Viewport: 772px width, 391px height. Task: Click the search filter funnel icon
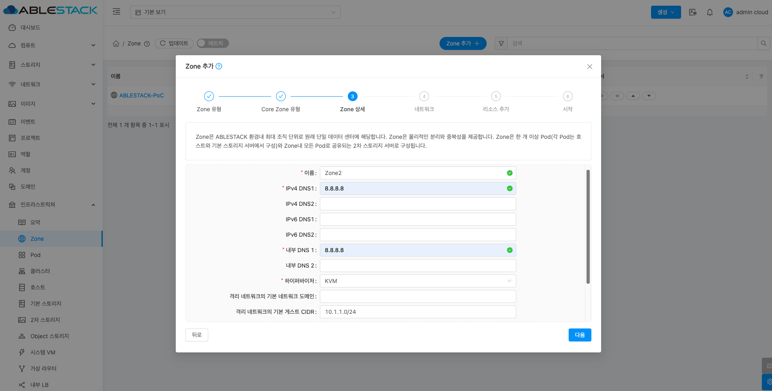point(501,43)
